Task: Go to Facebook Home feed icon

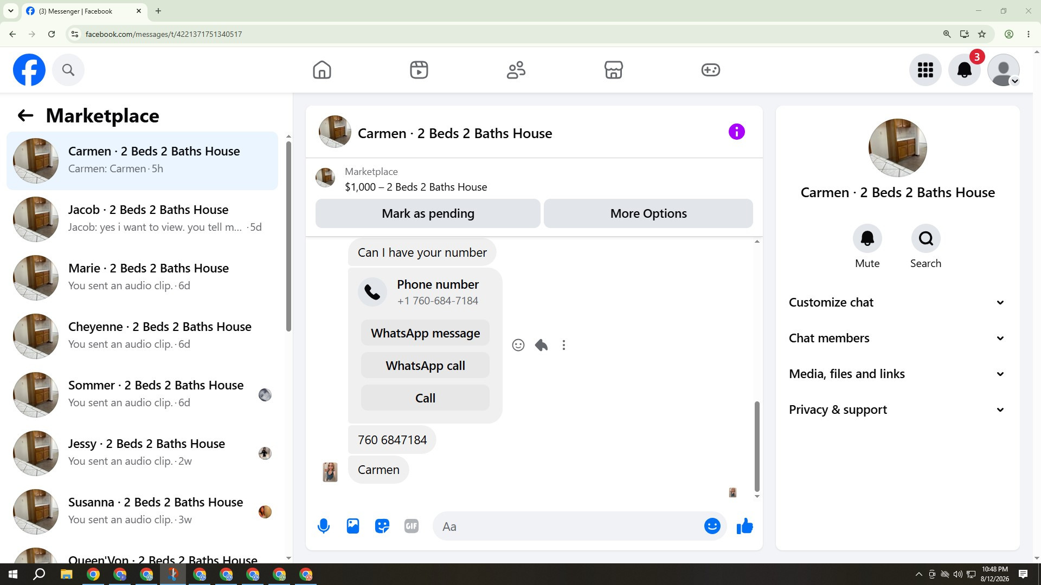Action: tap(322, 70)
